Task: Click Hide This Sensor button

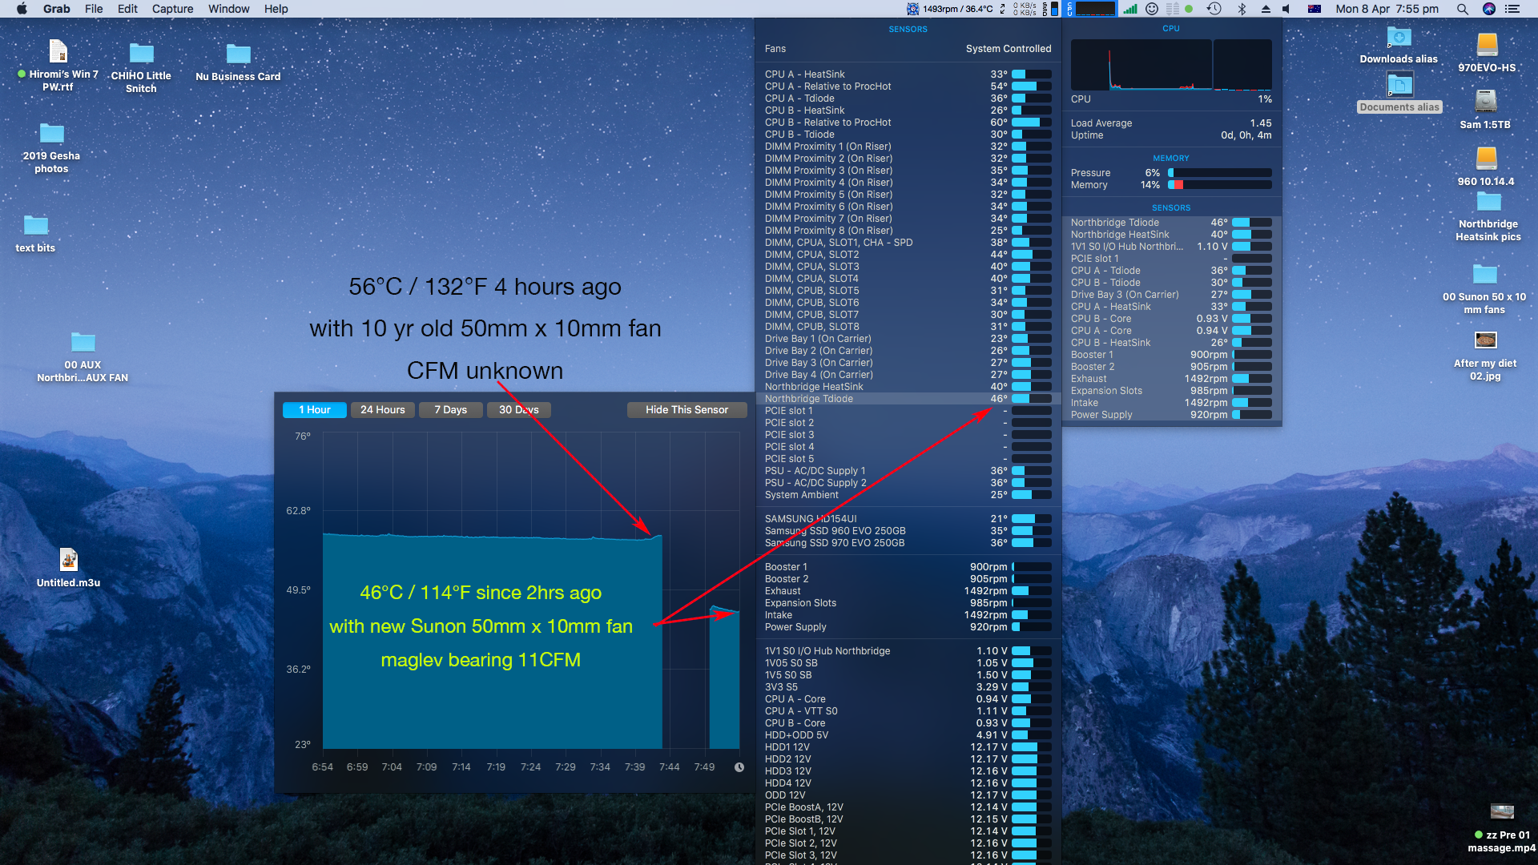Action: point(686,410)
